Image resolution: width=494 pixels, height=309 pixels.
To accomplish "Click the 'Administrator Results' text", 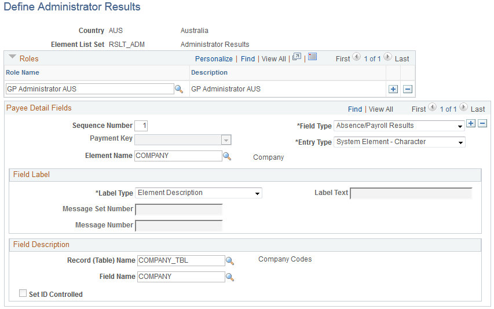I will (215, 45).
